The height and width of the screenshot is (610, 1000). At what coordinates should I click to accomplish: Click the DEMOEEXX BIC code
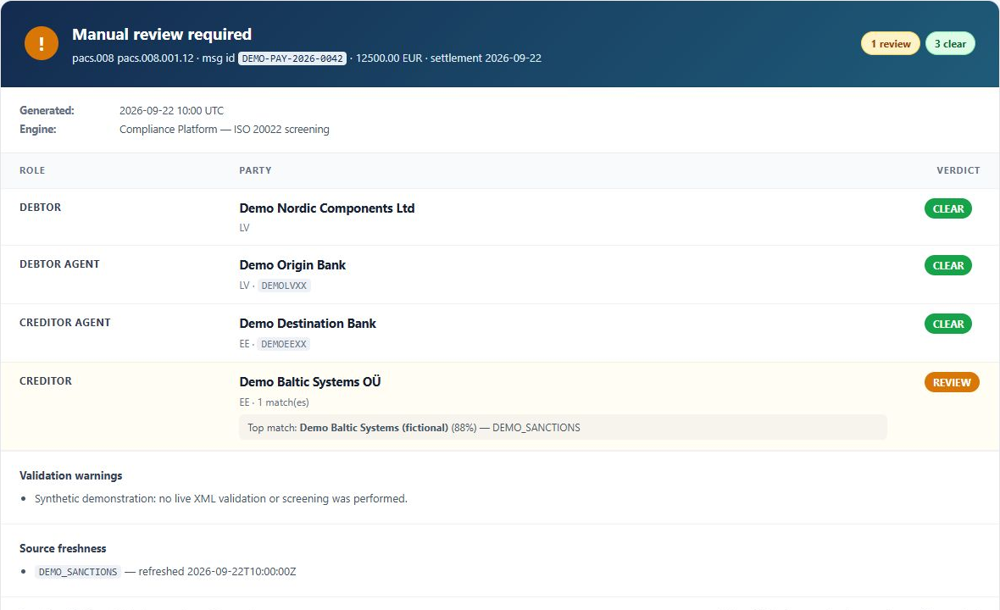click(x=284, y=344)
